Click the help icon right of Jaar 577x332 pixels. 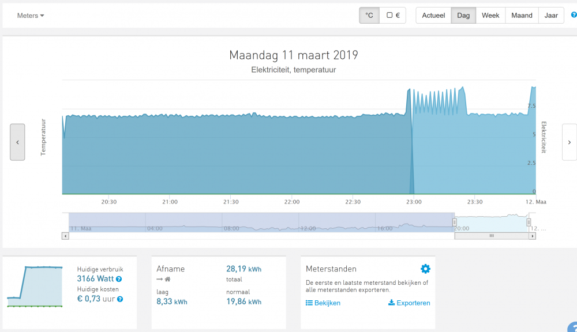[x=573, y=15]
